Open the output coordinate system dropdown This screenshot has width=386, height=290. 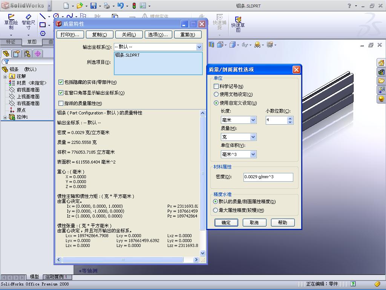point(199,47)
